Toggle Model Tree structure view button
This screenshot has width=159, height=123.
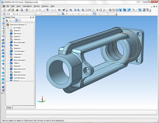pos(17,21)
